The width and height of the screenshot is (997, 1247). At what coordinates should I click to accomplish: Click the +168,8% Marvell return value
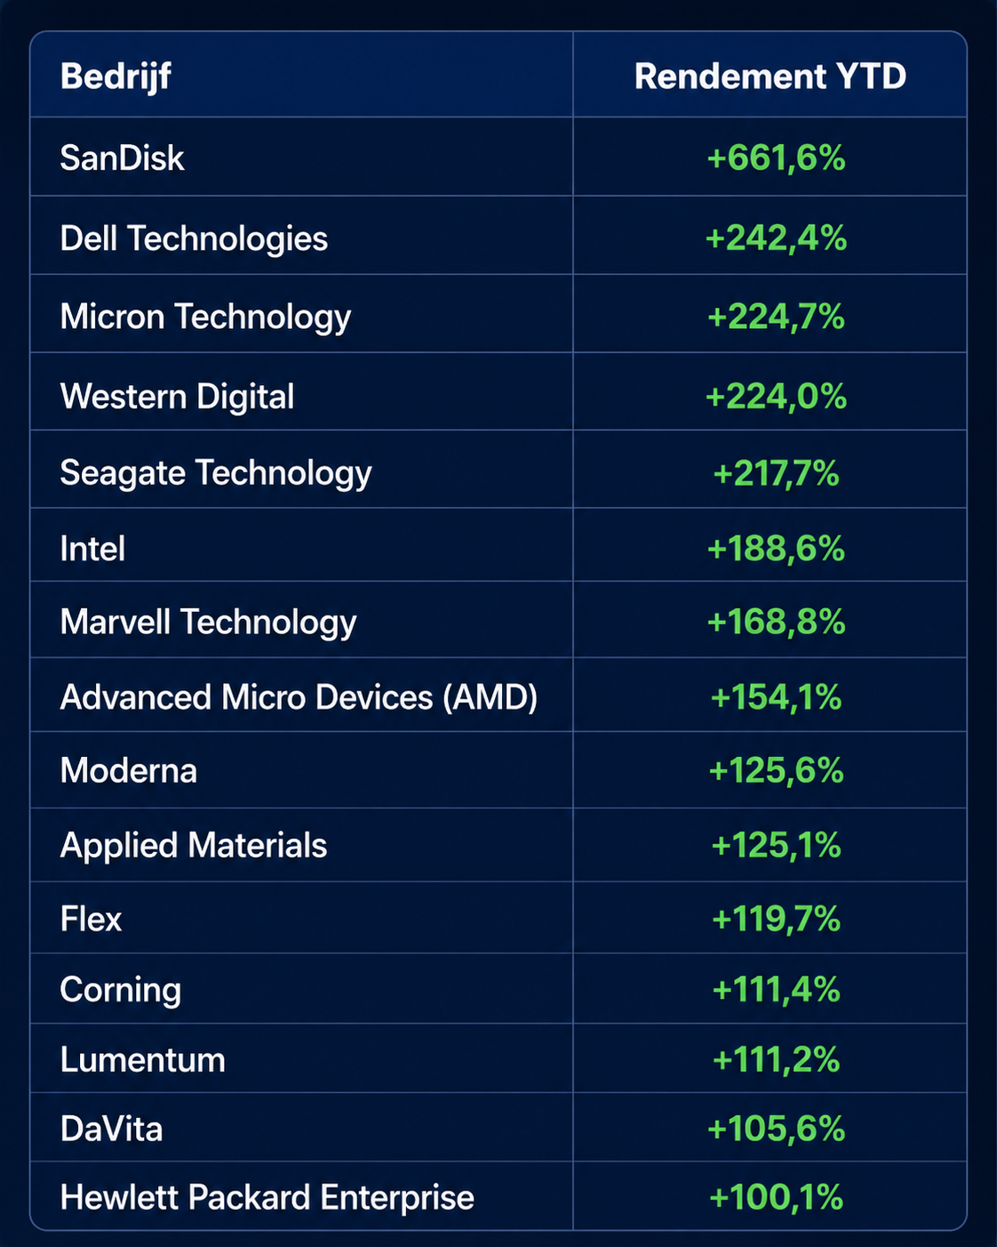point(776,622)
